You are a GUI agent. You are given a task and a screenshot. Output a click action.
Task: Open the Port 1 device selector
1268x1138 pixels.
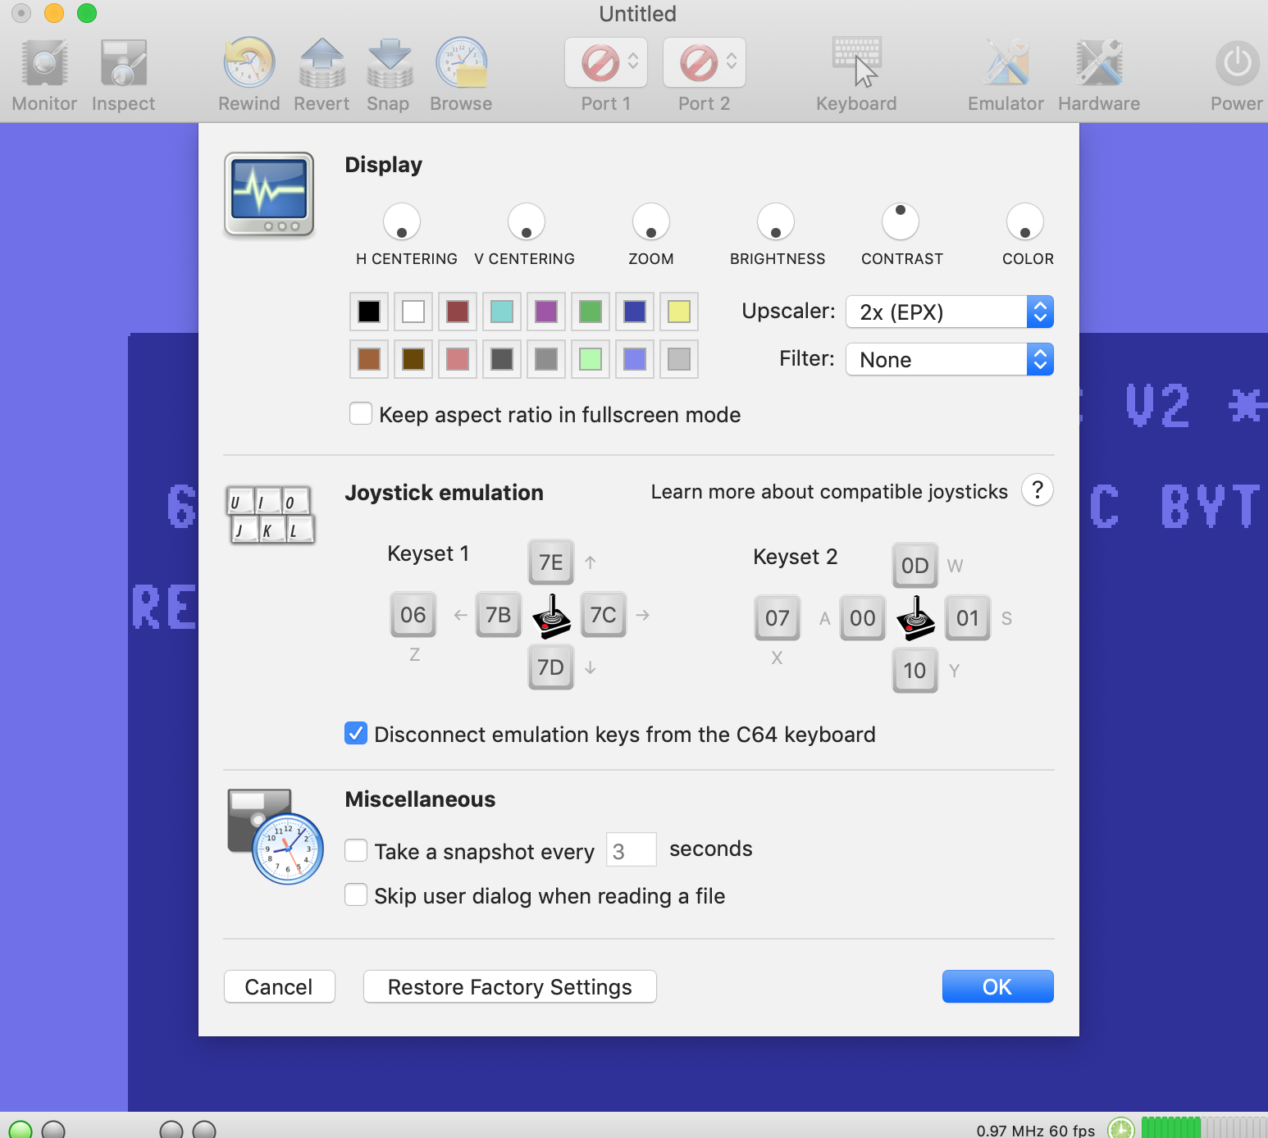606,62
